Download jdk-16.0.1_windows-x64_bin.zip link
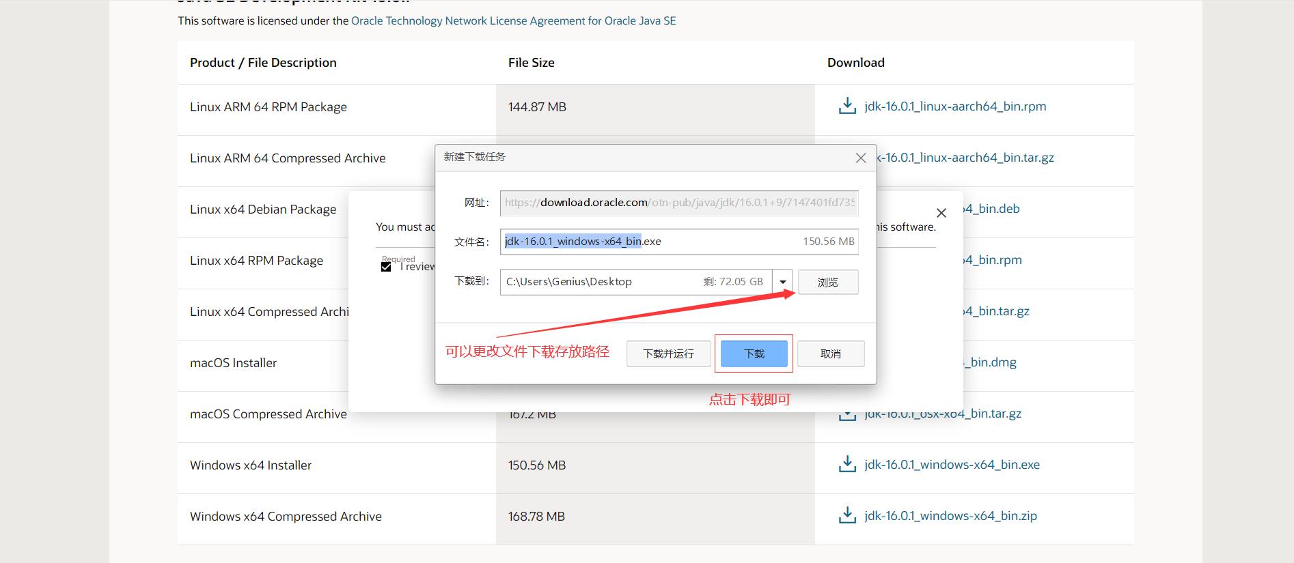The width and height of the screenshot is (1294, 563). tap(950, 515)
